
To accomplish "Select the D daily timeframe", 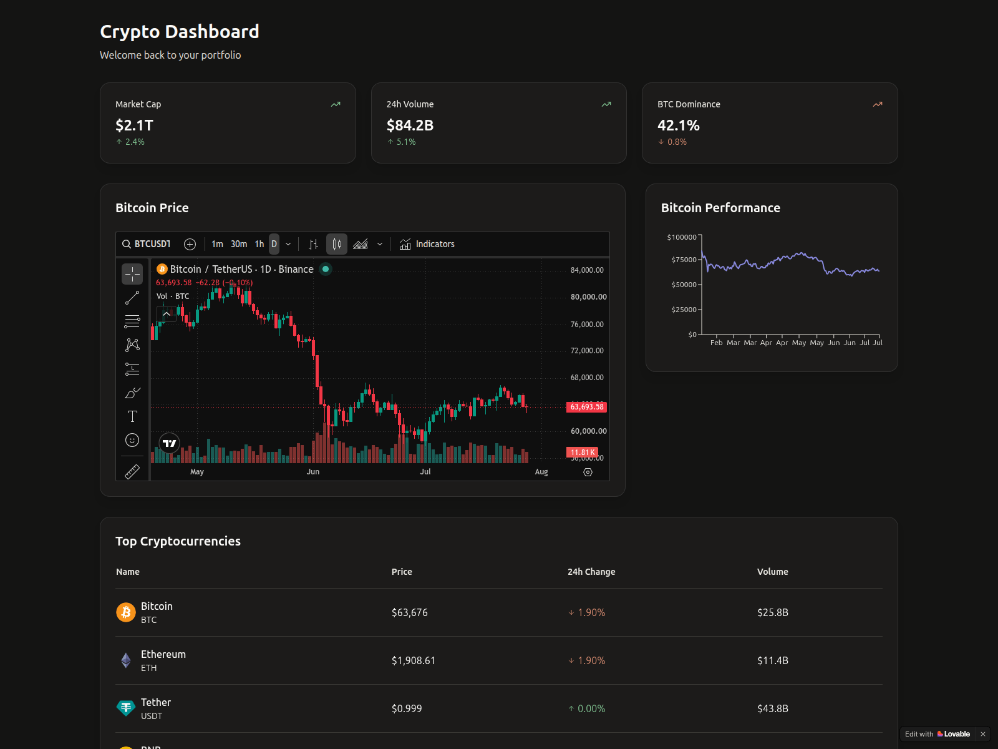I will pos(274,244).
